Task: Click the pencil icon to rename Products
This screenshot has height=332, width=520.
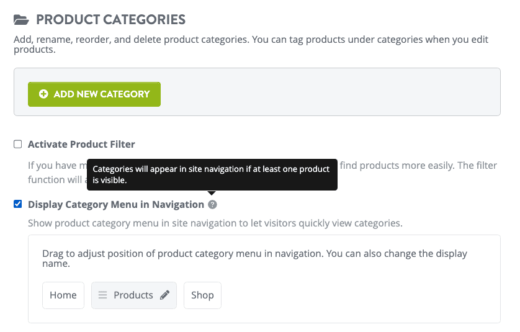Action: click(x=164, y=295)
